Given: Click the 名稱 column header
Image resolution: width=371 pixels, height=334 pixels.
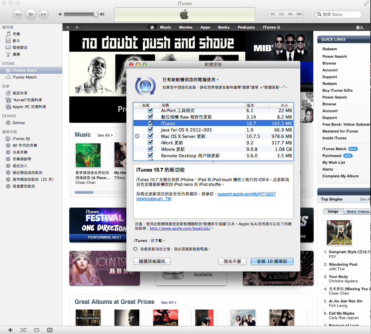Looking at the screenshot, I should click(x=202, y=105).
